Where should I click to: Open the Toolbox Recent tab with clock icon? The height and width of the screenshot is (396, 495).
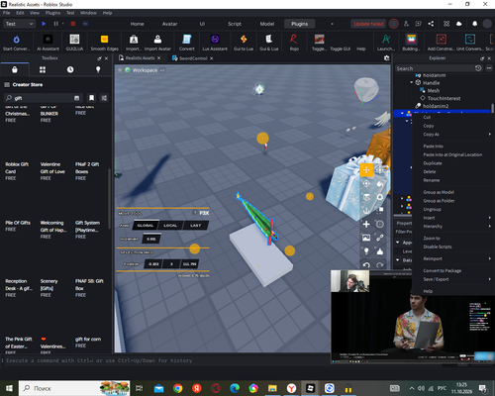point(70,69)
